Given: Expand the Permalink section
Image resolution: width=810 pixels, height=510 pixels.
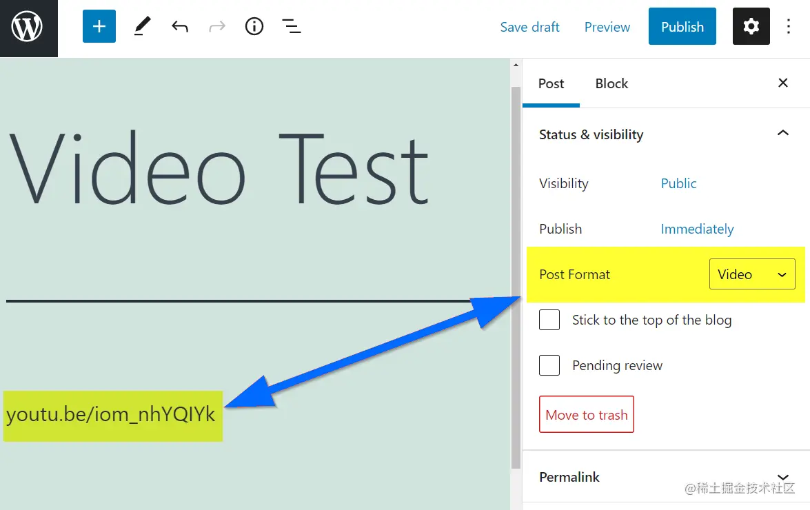Looking at the screenshot, I should point(782,477).
